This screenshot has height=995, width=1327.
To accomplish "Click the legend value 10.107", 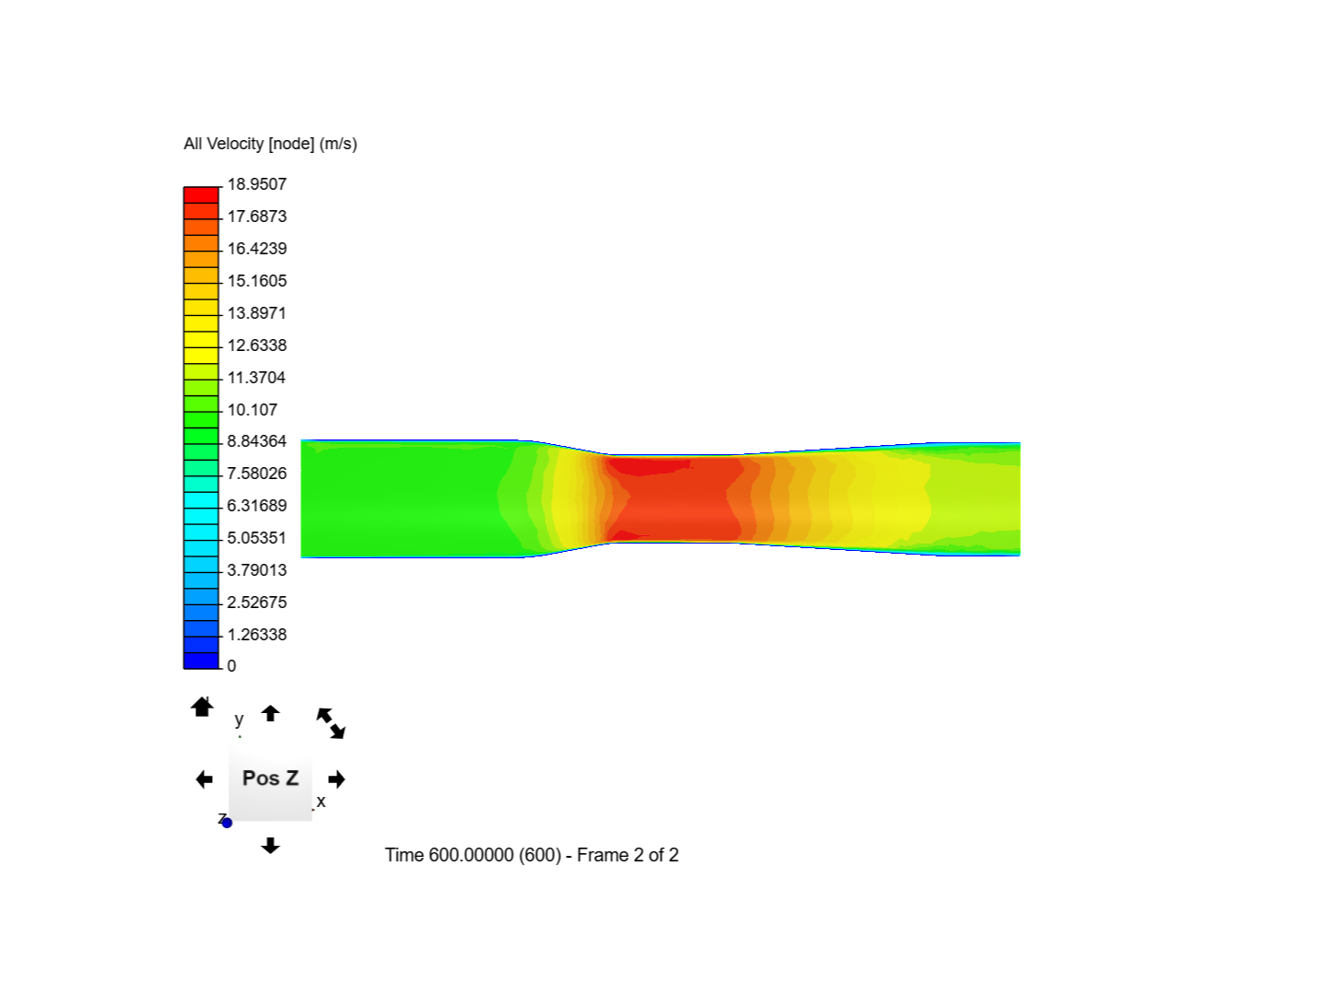I will (252, 410).
